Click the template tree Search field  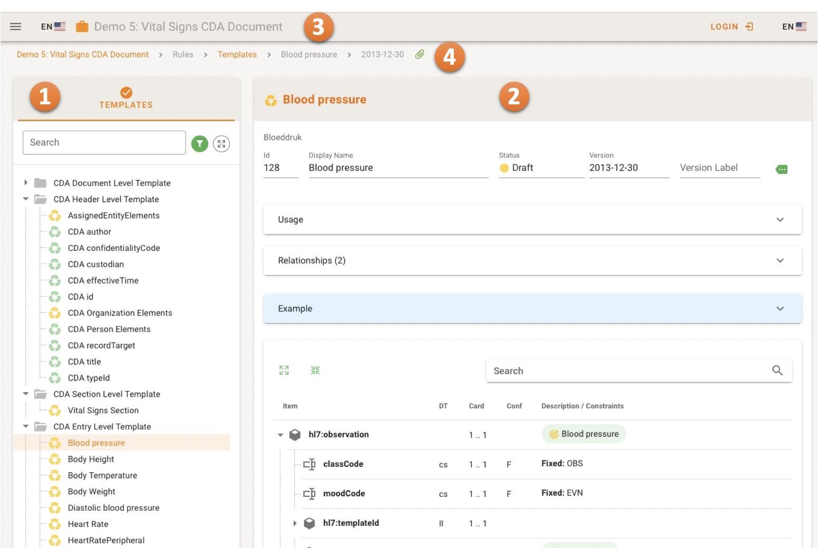click(104, 143)
